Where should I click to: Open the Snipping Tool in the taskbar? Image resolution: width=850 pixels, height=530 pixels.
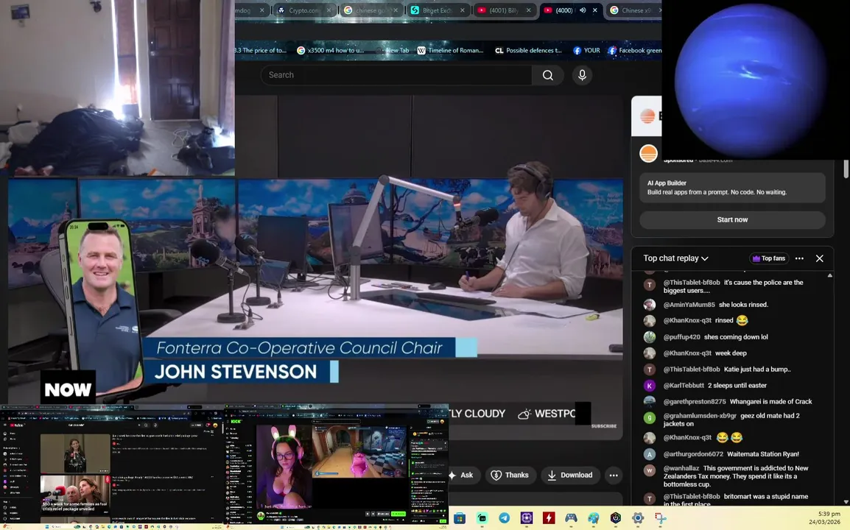pyautogui.click(x=660, y=518)
